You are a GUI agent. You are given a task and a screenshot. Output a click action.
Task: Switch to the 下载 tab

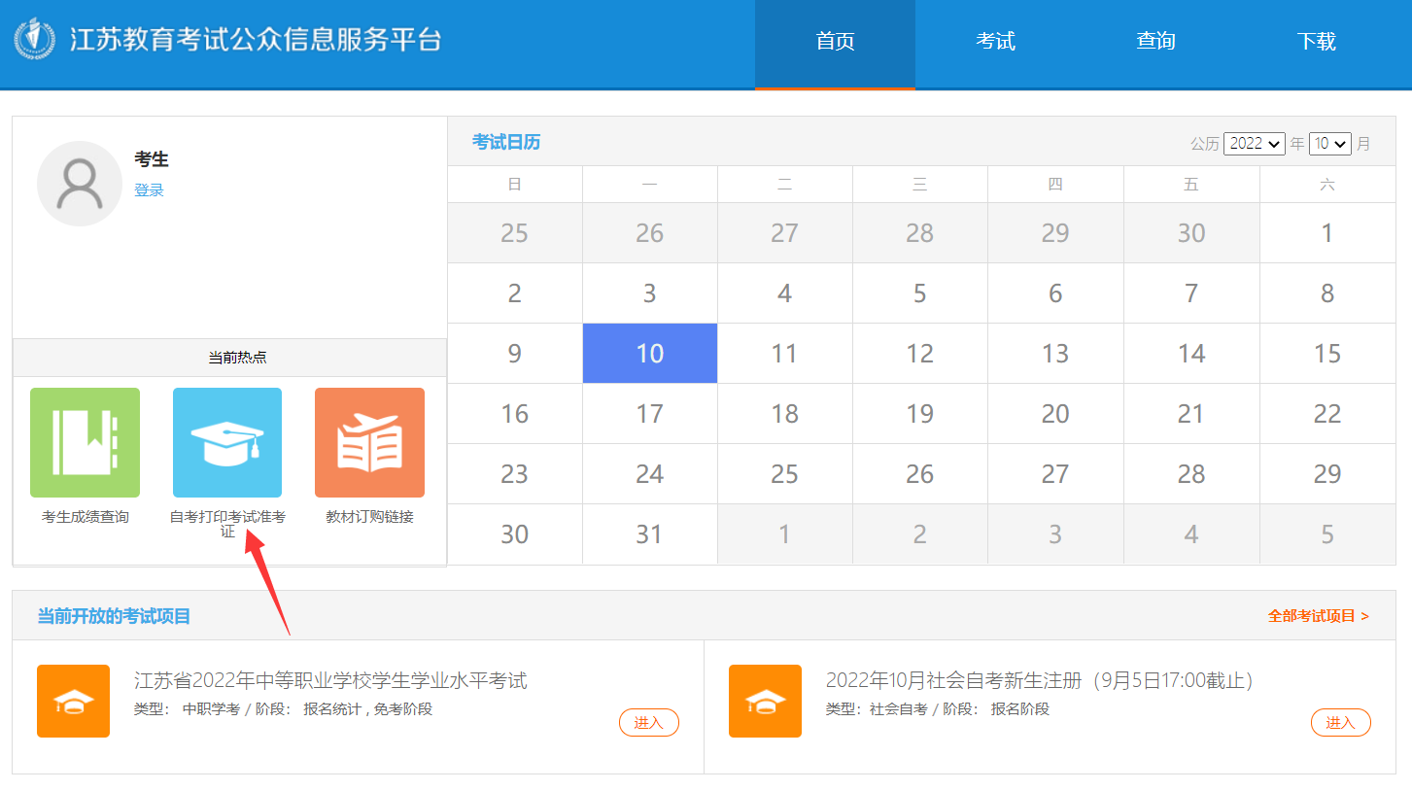(x=1317, y=41)
